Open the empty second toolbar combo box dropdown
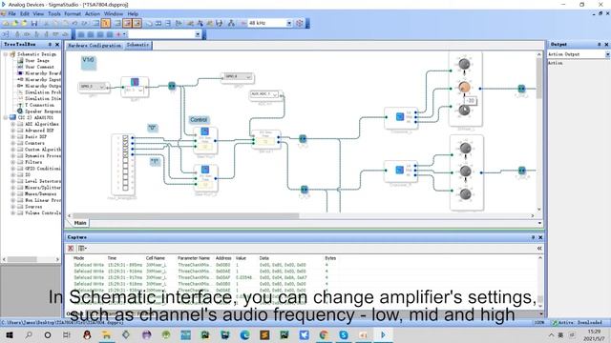This screenshot has width=611, height=343. pos(198,34)
